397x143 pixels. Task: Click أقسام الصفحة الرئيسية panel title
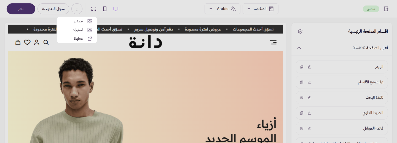click(368, 31)
